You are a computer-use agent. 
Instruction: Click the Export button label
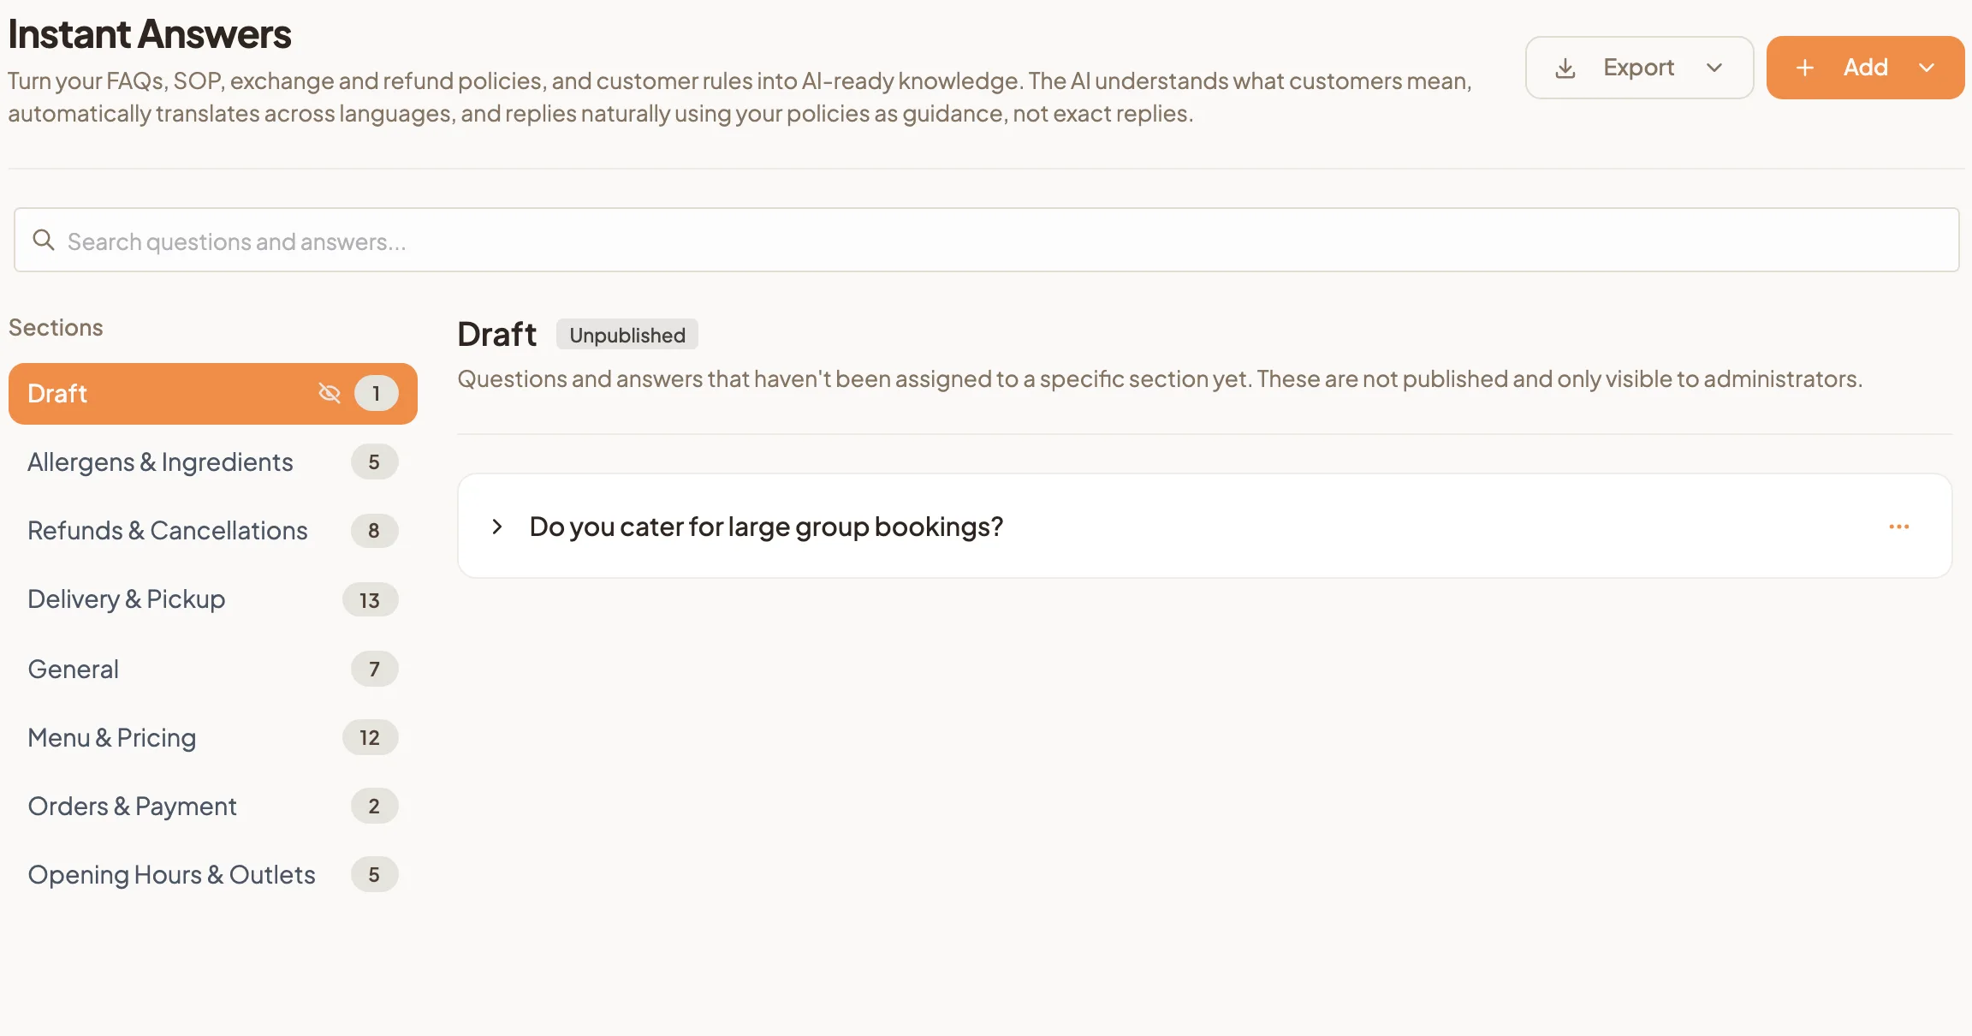pyautogui.click(x=1638, y=68)
